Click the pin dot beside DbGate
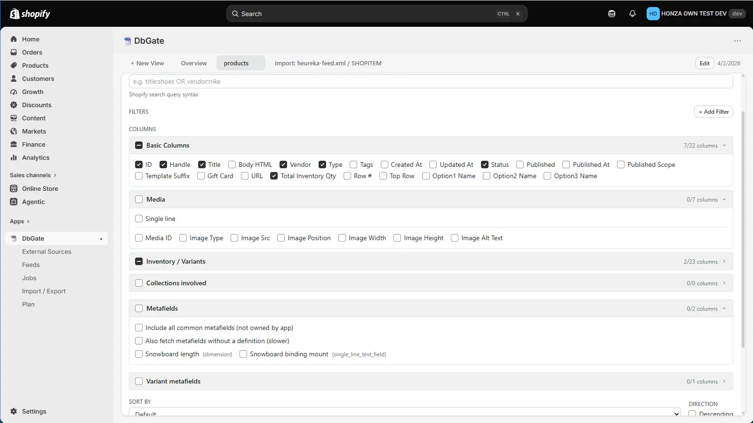The image size is (753, 423). click(x=101, y=239)
